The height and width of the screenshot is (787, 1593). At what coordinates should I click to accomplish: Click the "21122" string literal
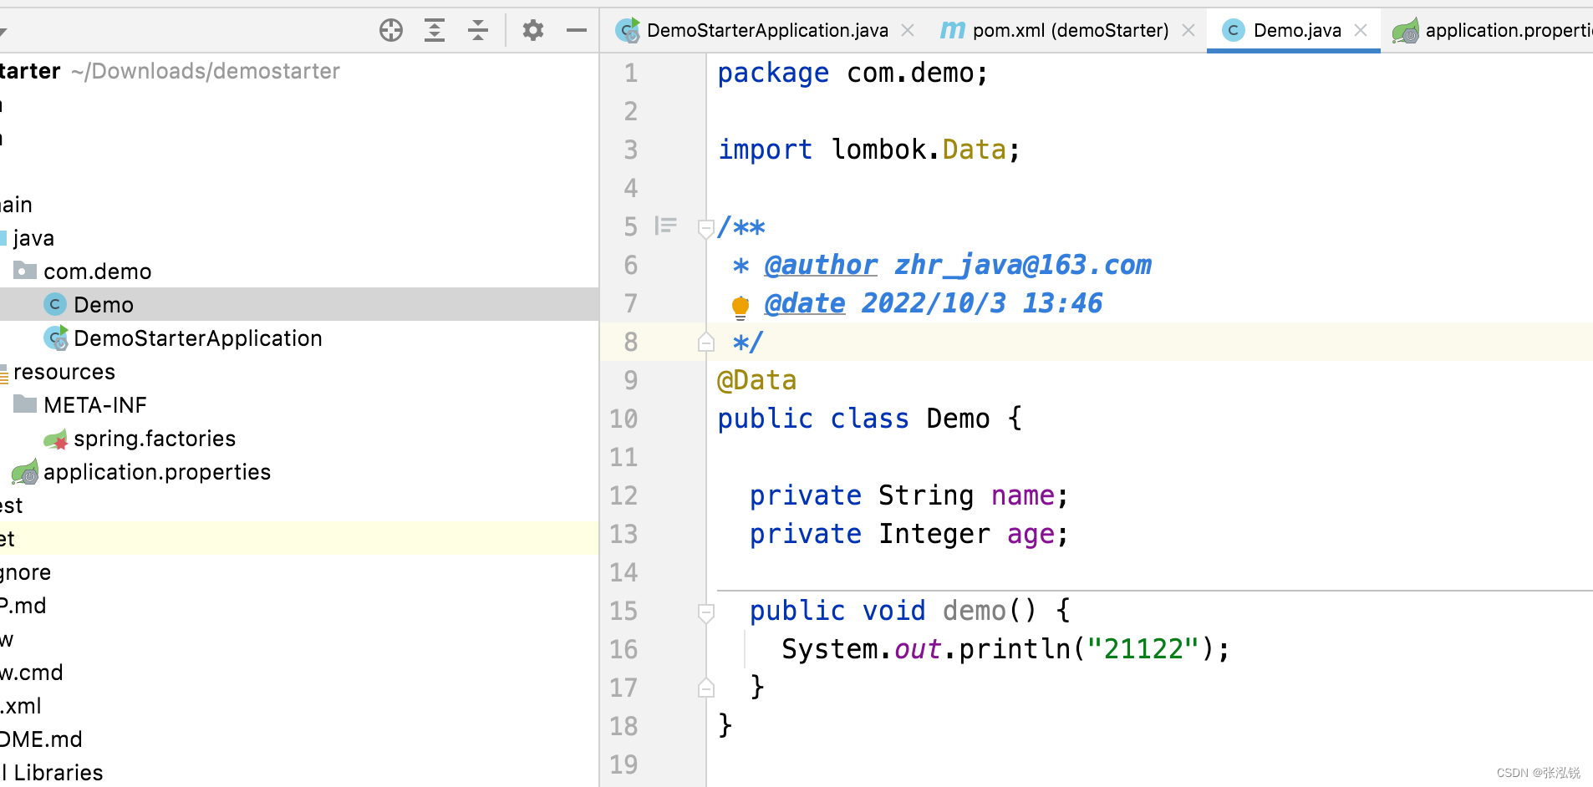(x=1143, y=649)
